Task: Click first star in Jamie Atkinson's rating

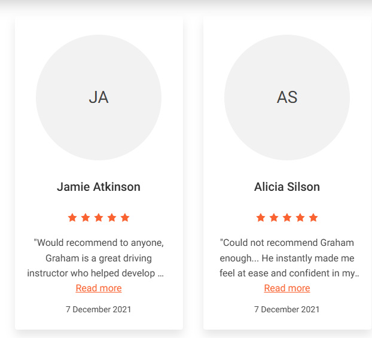Action: point(72,218)
